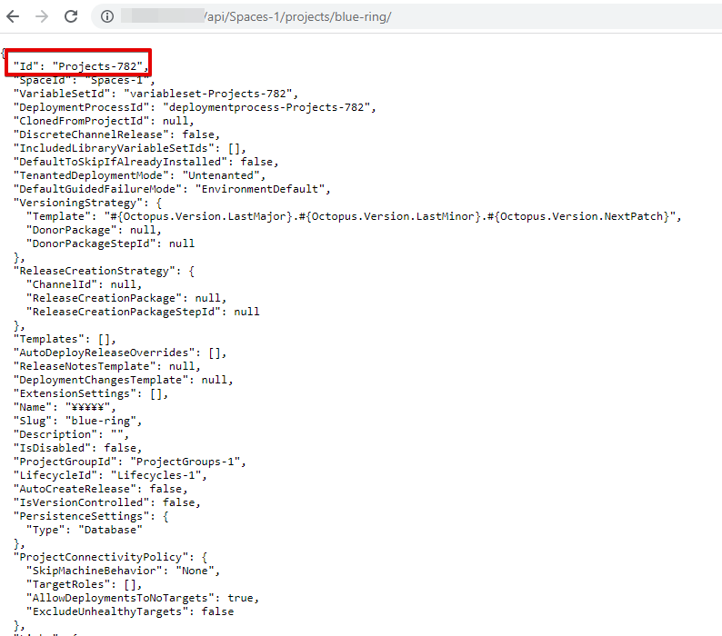Select the "DeploymentProcessId" line
This screenshot has width=722, height=636.
point(195,107)
